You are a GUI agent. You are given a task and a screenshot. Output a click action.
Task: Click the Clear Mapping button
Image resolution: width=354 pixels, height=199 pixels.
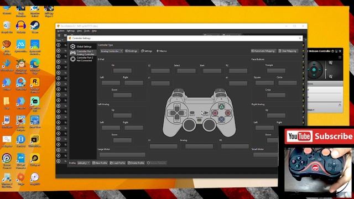288,51
